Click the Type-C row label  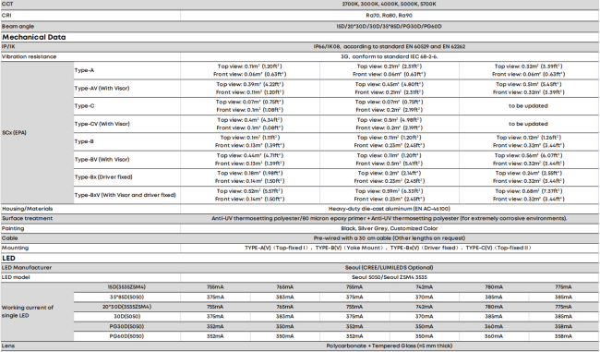pyautogui.click(x=84, y=106)
